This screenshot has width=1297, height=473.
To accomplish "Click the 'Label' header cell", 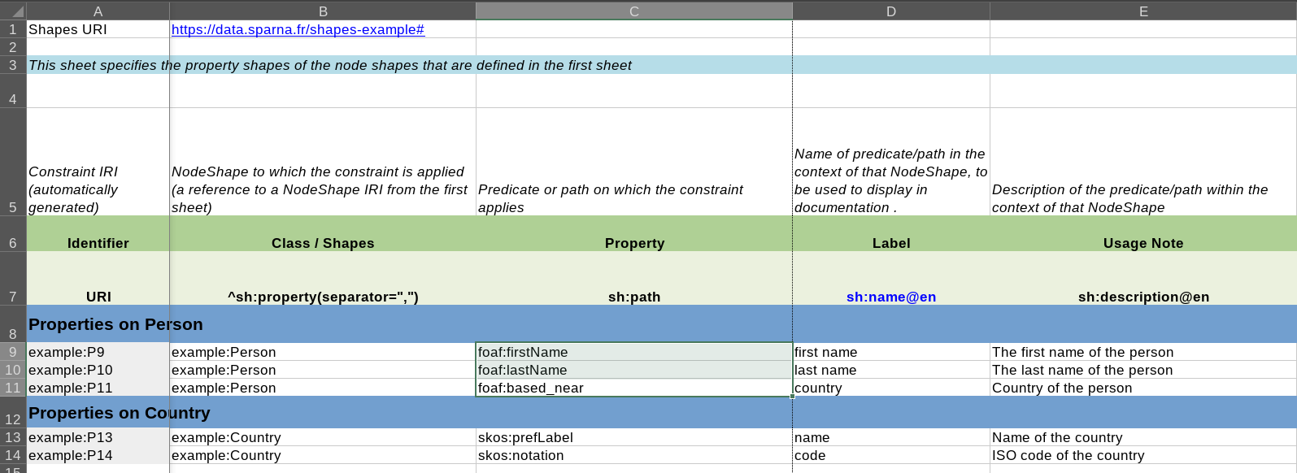I will point(891,234).
